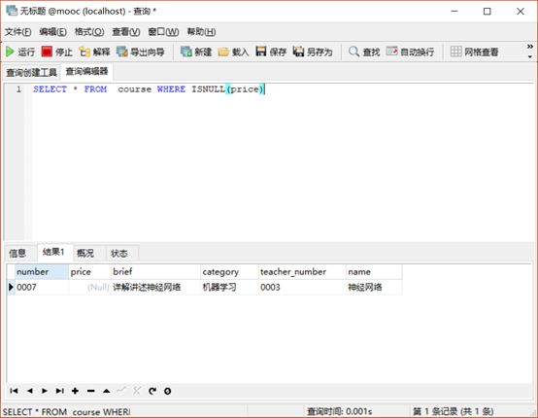Refresh results with circular arrow icon
Viewport: 538px width, 418px height.
pos(152,391)
